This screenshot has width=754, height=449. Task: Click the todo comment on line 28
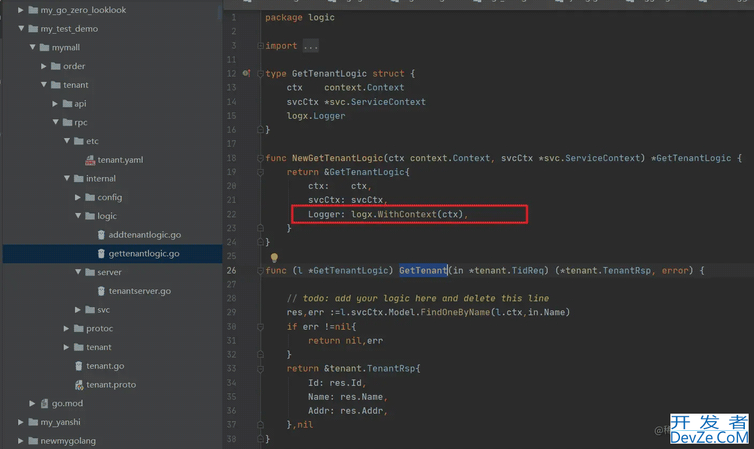(418, 298)
